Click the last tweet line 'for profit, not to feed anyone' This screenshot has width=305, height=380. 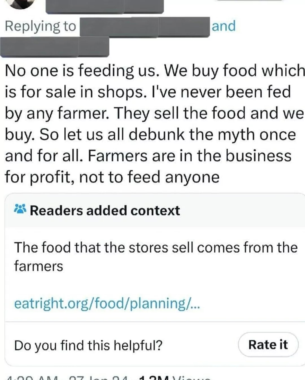click(112, 177)
